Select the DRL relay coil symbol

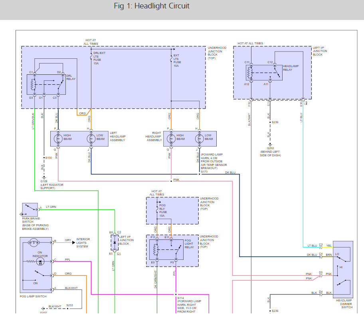click(x=34, y=85)
